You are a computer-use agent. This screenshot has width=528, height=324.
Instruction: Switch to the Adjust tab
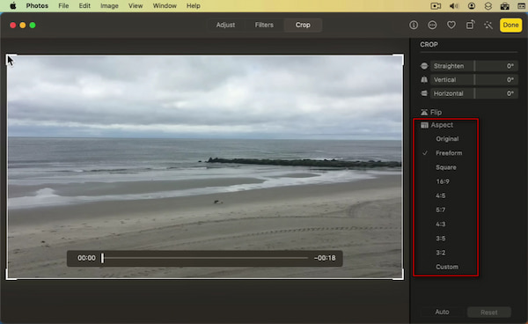[x=225, y=25]
